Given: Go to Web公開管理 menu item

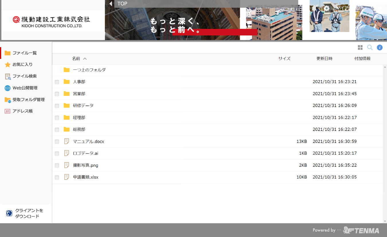Looking at the screenshot, I should tap(25, 88).
